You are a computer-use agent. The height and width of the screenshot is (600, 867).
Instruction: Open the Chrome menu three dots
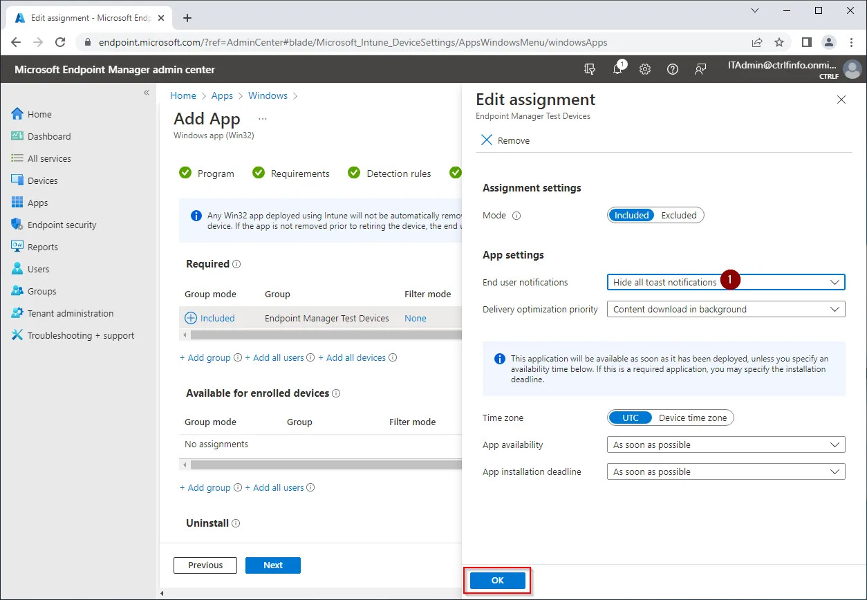click(851, 42)
